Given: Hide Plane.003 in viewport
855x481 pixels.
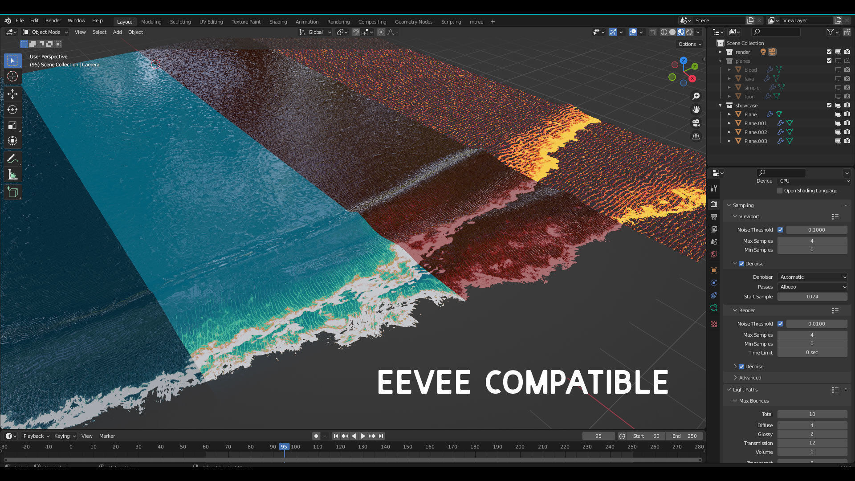Looking at the screenshot, I should click(x=838, y=141).
